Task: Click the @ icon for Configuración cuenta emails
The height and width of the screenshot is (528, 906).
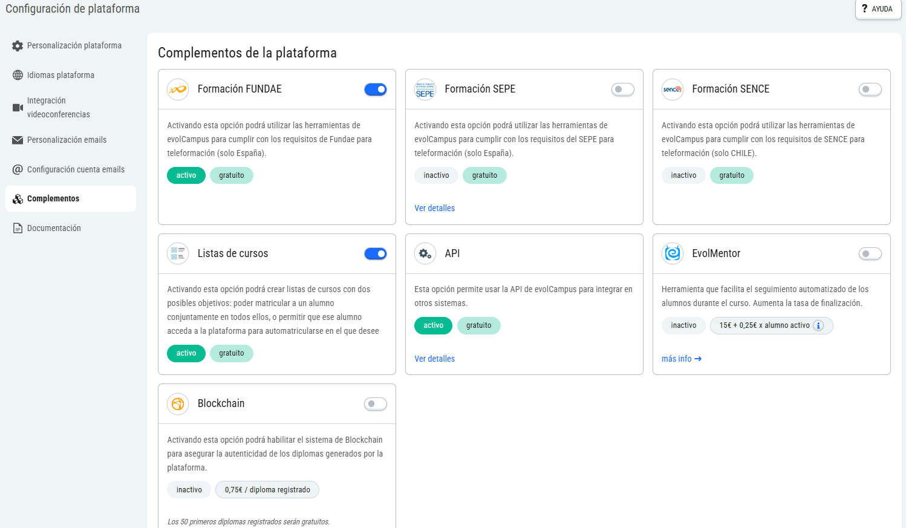Action: 18,169
